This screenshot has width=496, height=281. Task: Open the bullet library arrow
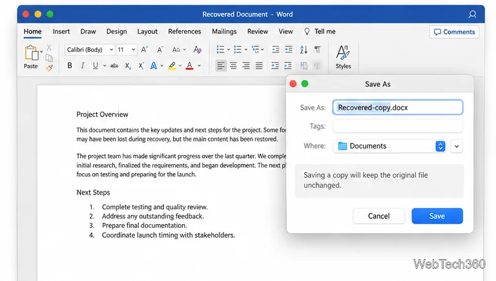229,50
